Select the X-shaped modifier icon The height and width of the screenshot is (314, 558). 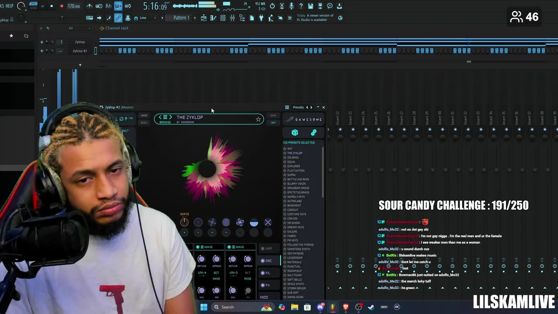pyautogui.click(x=268, y=223)
